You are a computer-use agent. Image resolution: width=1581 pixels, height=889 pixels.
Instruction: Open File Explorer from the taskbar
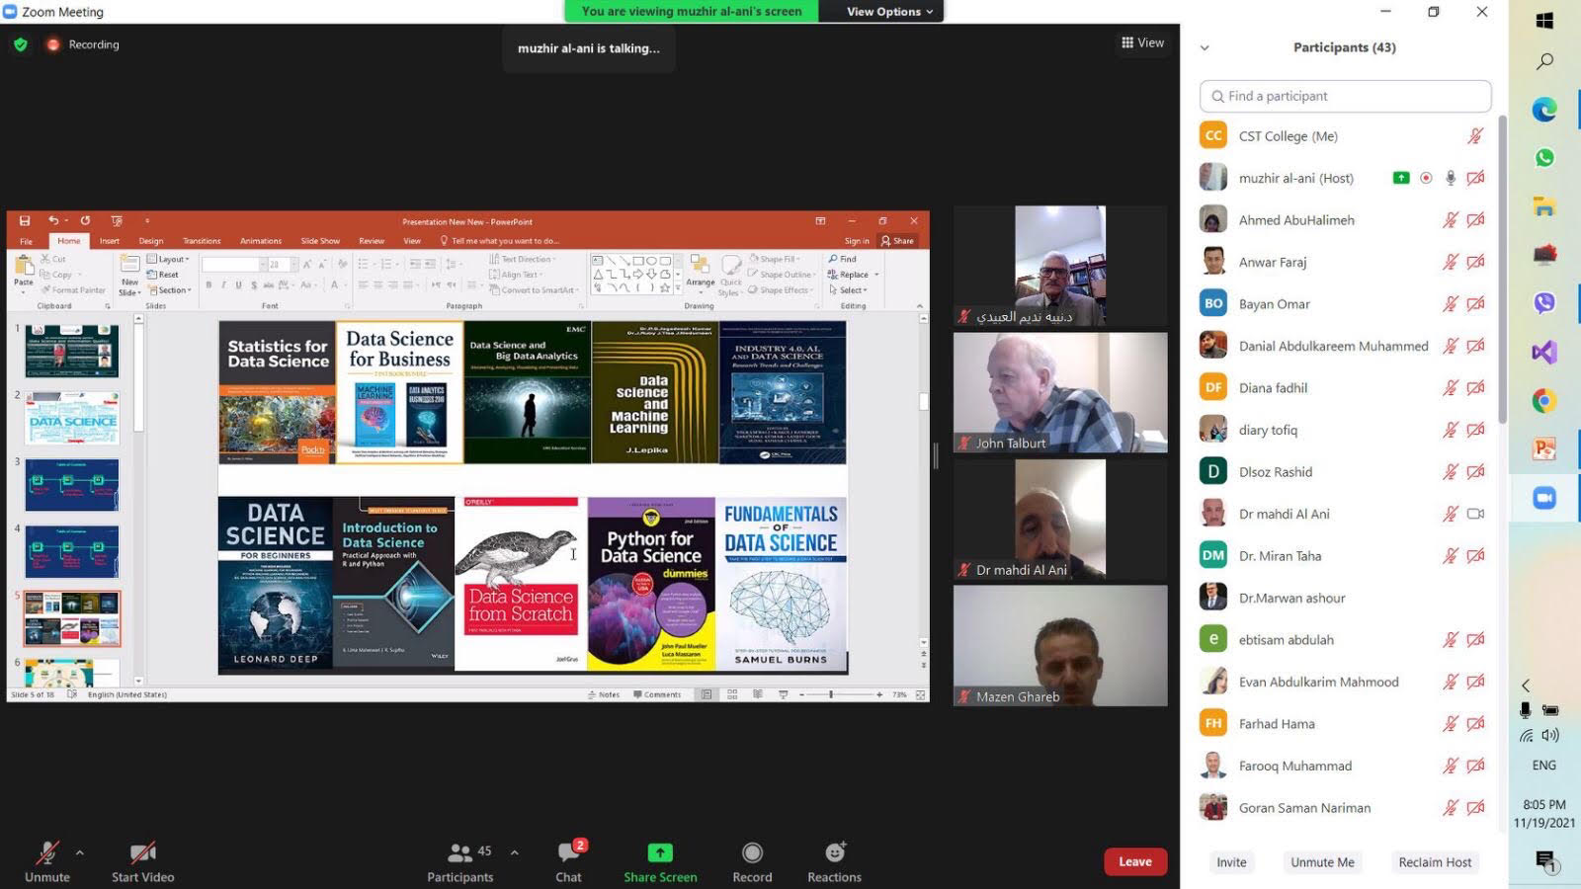(x=1544, y=206)
